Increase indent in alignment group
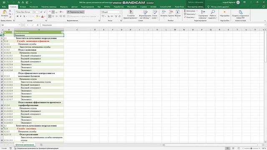Viewport: 267px width, 150px height. [64, 16]
